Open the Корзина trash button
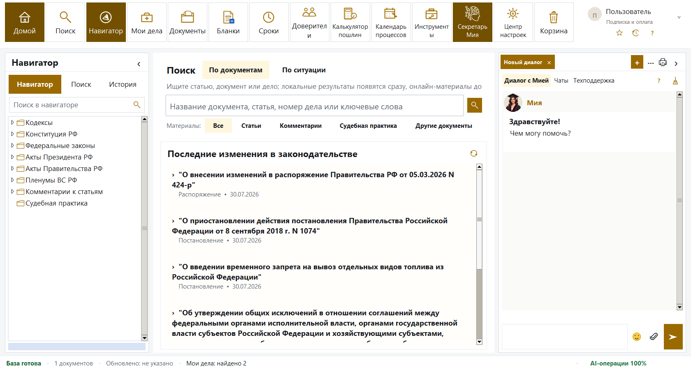The height and width of the screenshot is (370, 691). tap(554, 22)
